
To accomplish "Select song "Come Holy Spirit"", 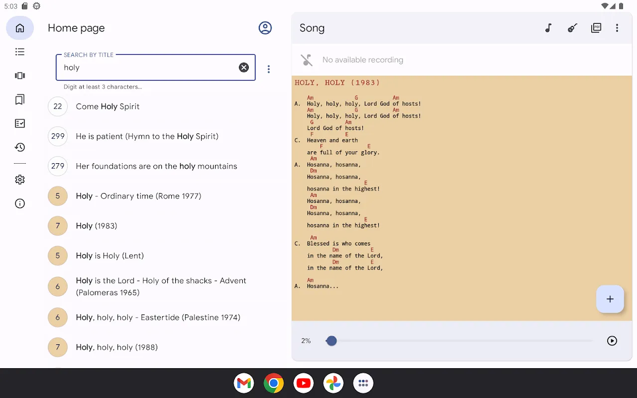I will pos(107,106).
